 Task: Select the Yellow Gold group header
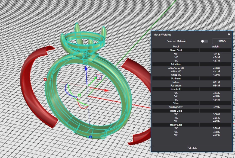point(176,125)
